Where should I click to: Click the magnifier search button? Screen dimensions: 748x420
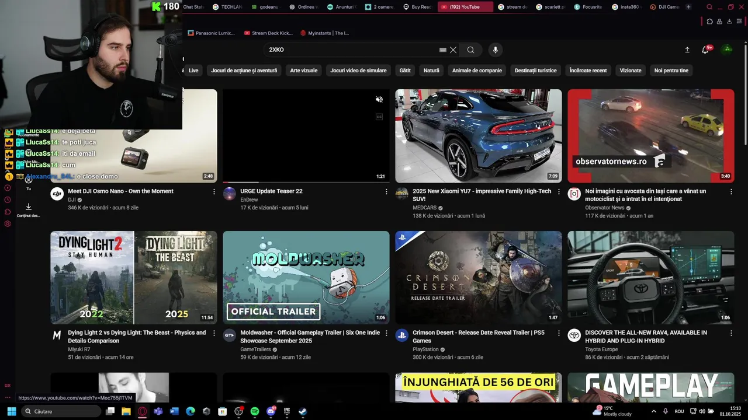470,50
